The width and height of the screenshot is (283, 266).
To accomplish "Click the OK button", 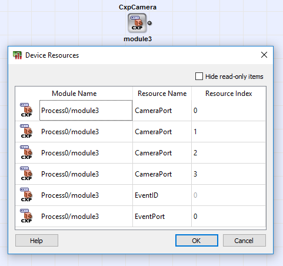I will tap(197, 241).
